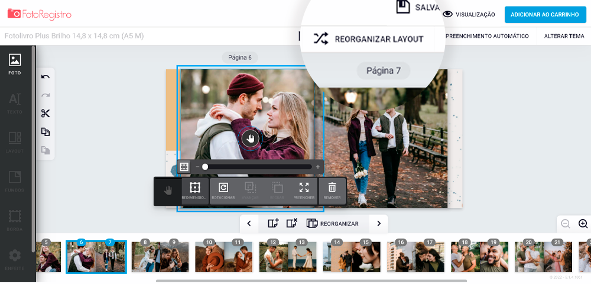Select the Redimensionar resize tool

195,191
